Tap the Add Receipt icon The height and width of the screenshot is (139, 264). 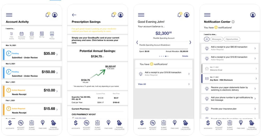click(x=52, y=35)
